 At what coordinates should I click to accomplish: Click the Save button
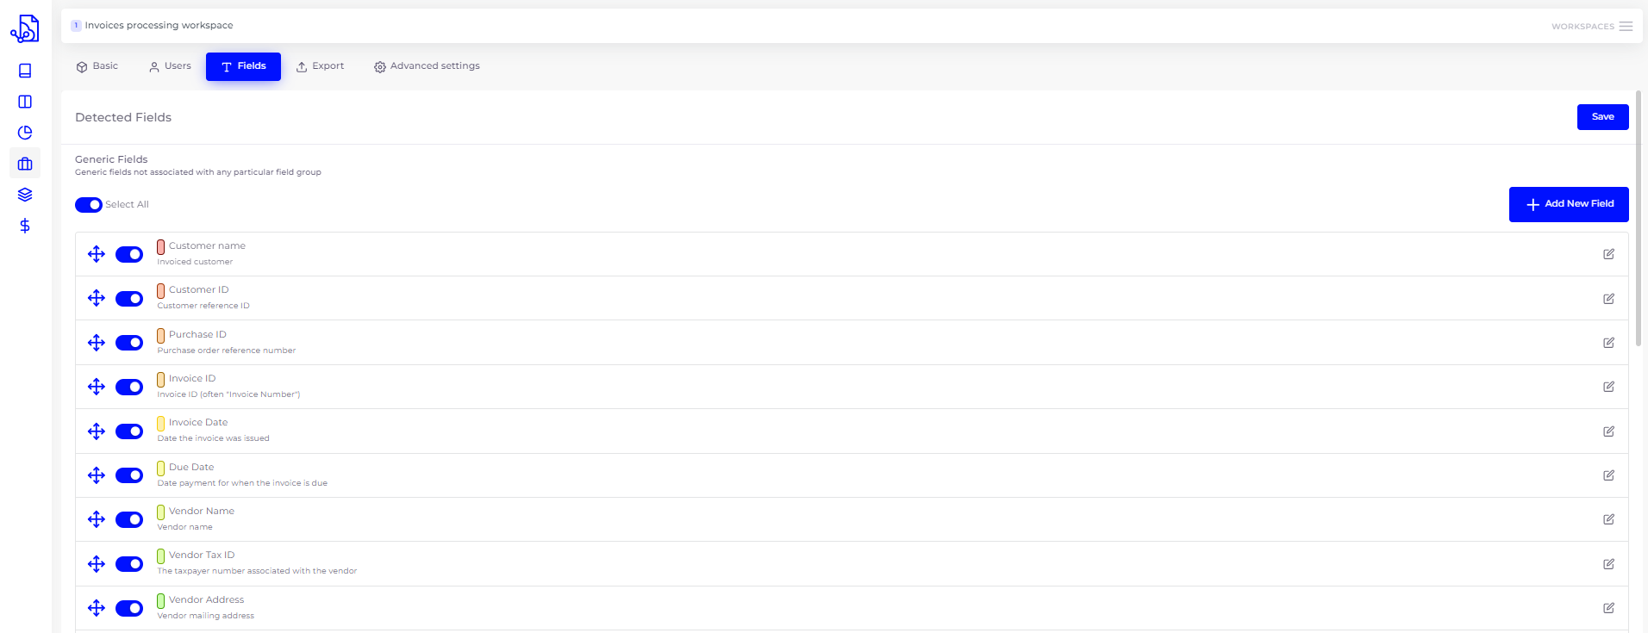(1602, 117)
